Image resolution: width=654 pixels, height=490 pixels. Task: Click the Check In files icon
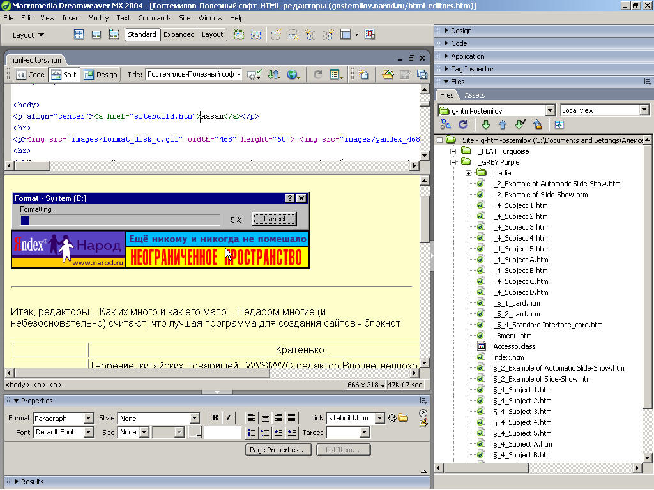tap(537, 124)
